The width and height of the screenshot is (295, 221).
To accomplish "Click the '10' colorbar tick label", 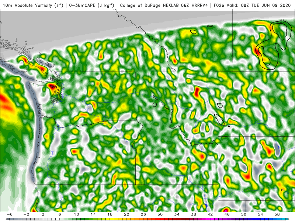I will [x=76, y=214].
